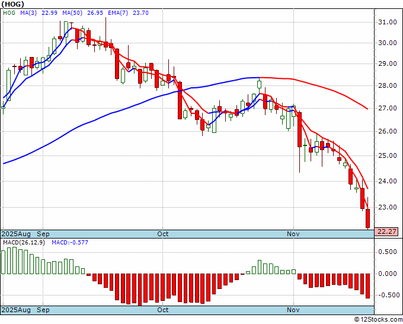This screenshot has height=324, width=403.
Task: Click the 2025Aug label on price chart axis
Action: [16, 234]
